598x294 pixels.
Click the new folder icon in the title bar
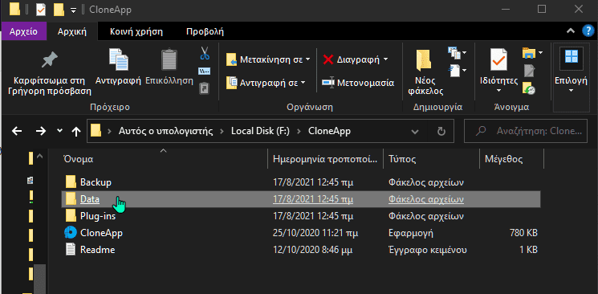click(59, 10)
